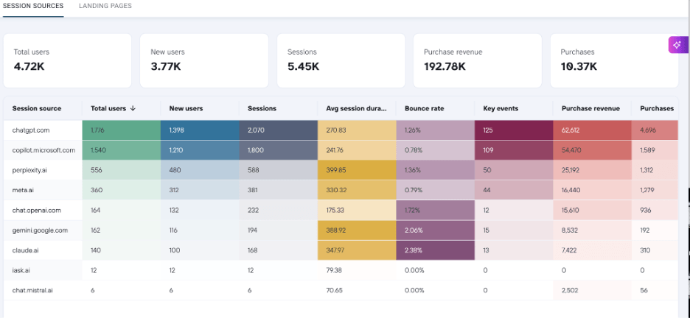The width and height of the screenshot is (690, 318).
Task: Click the 125 key events cell
Action: click(514, 130)
